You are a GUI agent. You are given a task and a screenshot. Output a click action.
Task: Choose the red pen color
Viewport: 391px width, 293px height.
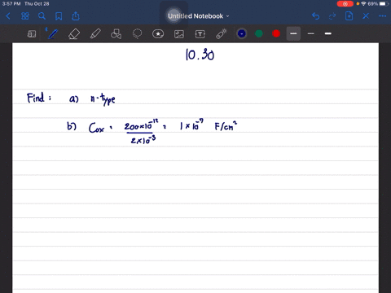(x=276, y=33)
